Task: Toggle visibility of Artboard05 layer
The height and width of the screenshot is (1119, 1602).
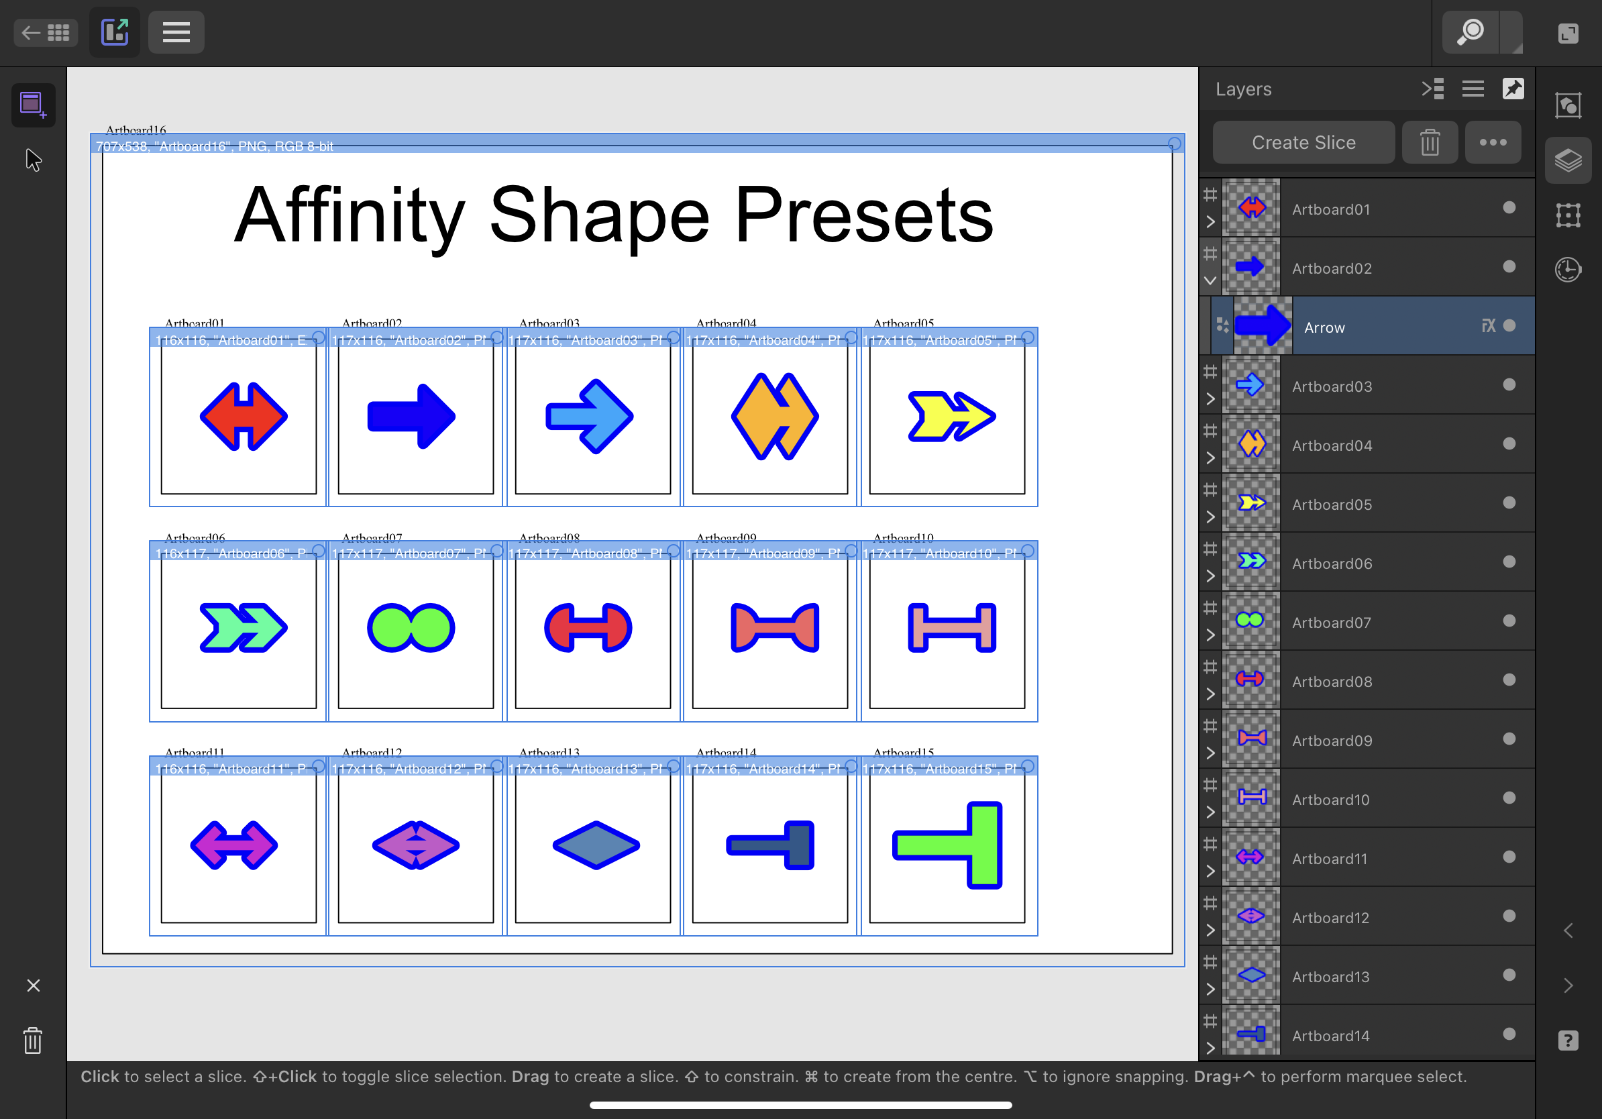Action: (1509, 502)
